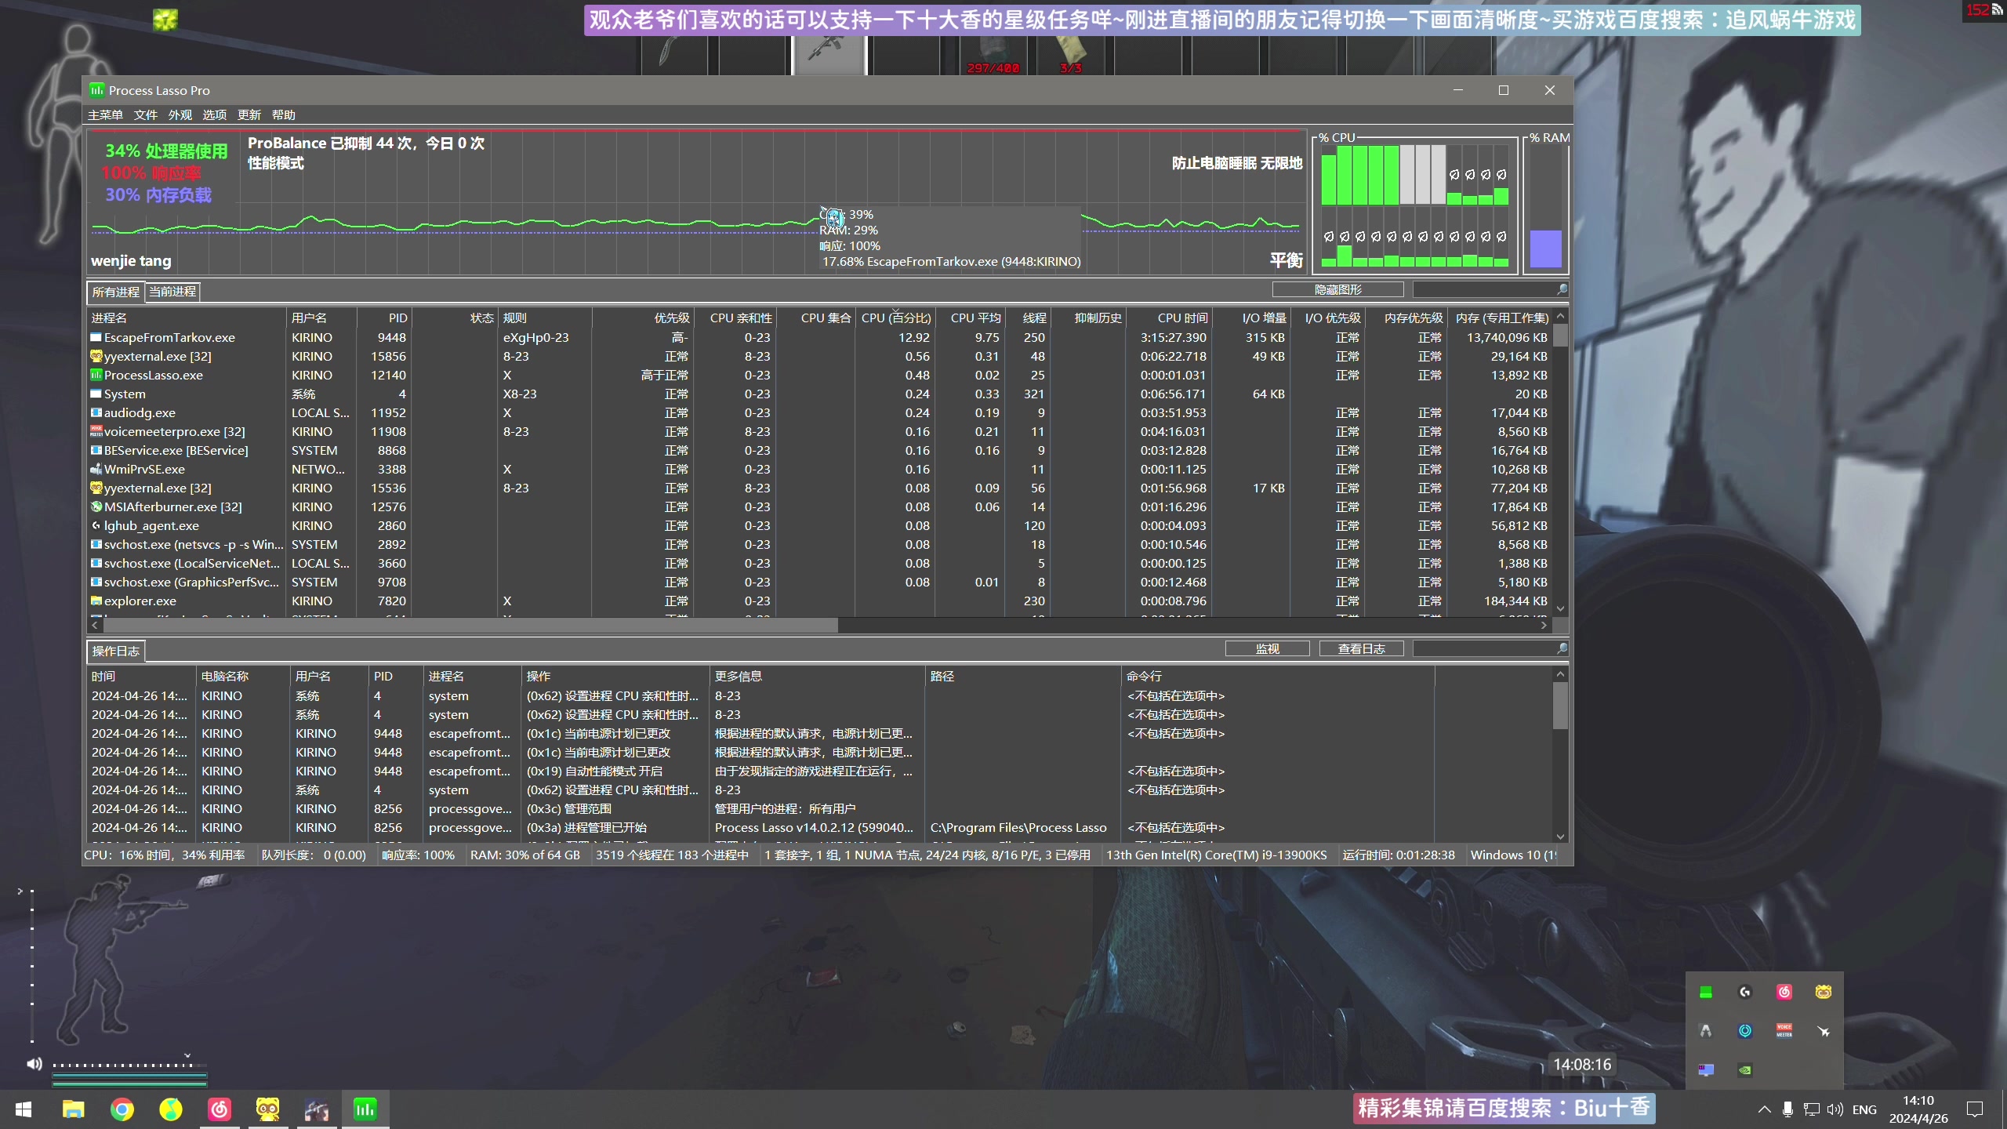The image size is (2007, 1129).
Task: Click the log filter search magnifier icon
Action: pos(1562,648)
